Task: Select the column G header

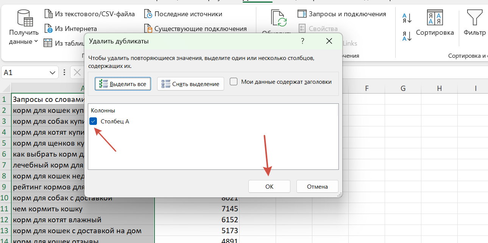Action: pyautogui.click(x=403, y=88)
